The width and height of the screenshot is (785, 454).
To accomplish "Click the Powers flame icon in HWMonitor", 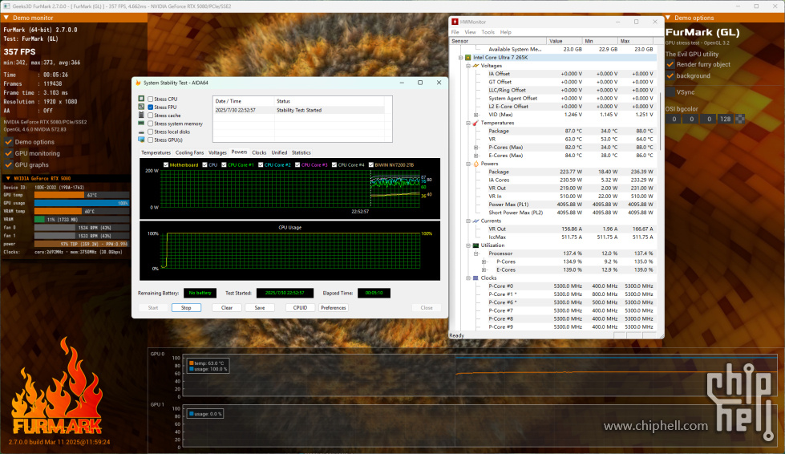I will (475, 164).
